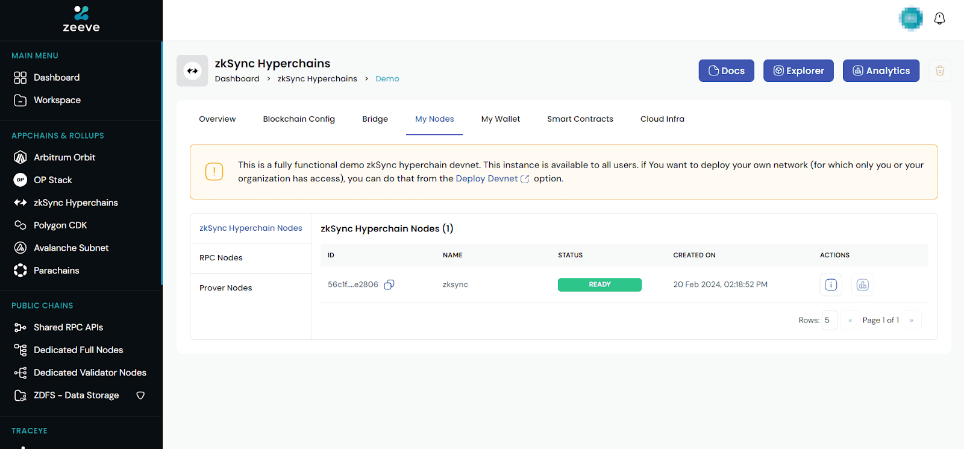Screen dimensions: 964x449
Task: Click the warning exclamation icon in banner
Action: click(x=214, y=172)
